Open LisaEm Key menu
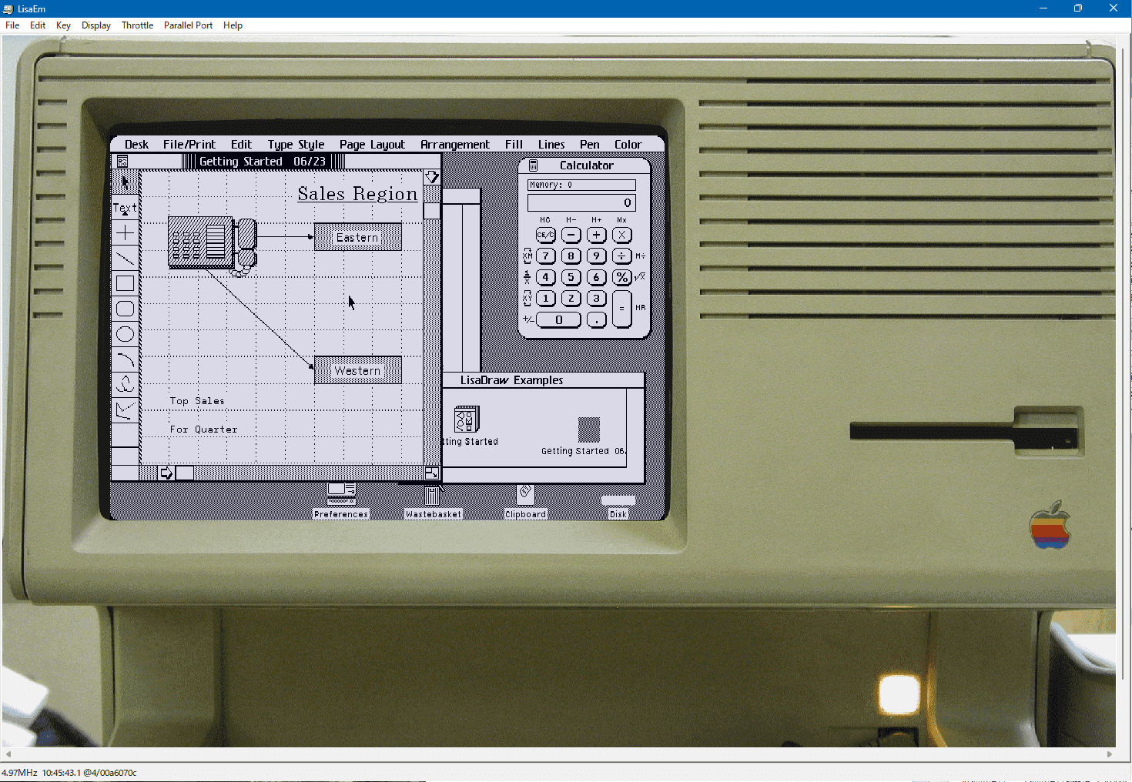 (63, 25)
